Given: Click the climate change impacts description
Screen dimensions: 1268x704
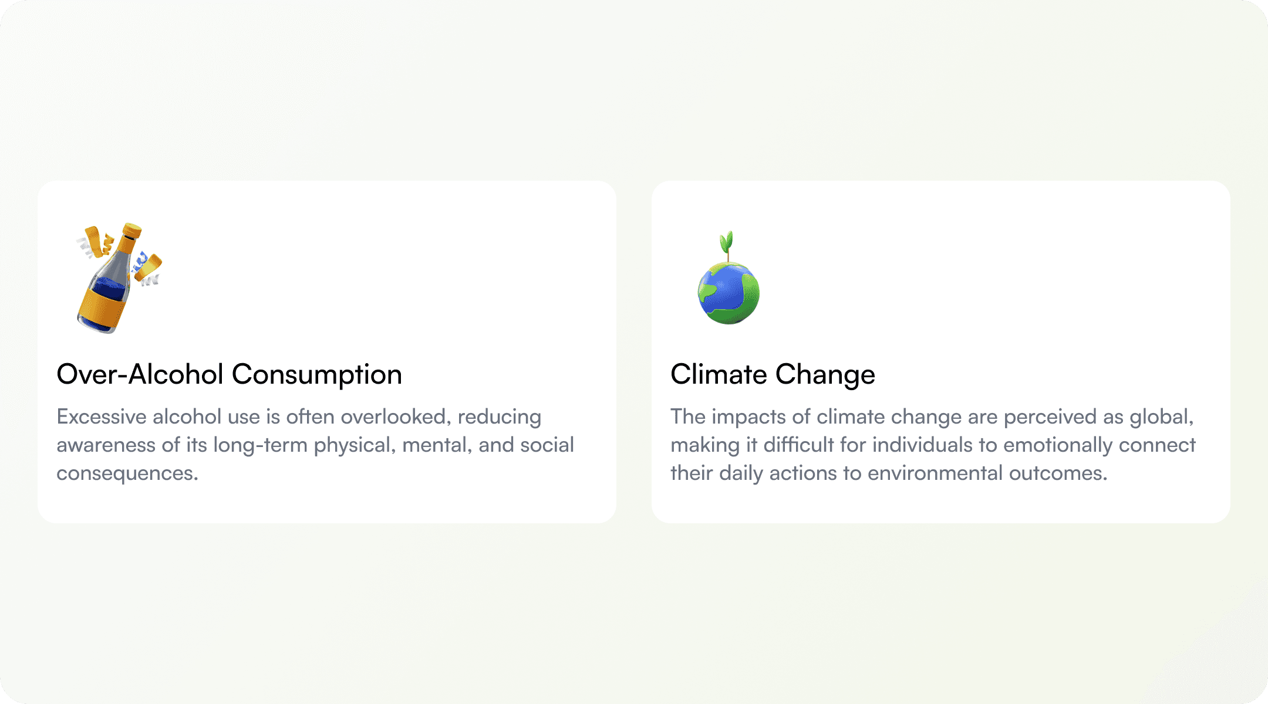Looking at the screenshot, I should tap(933, 445).
